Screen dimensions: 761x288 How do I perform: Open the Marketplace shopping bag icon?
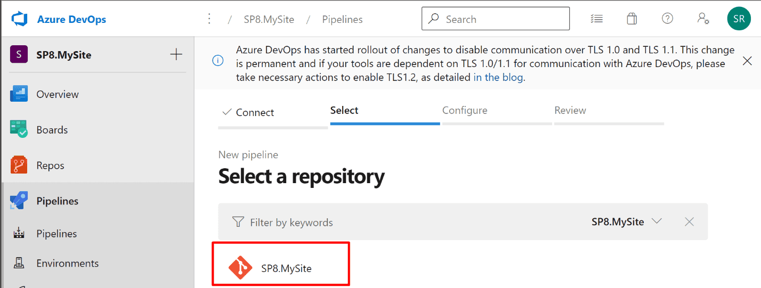(632, 19)
